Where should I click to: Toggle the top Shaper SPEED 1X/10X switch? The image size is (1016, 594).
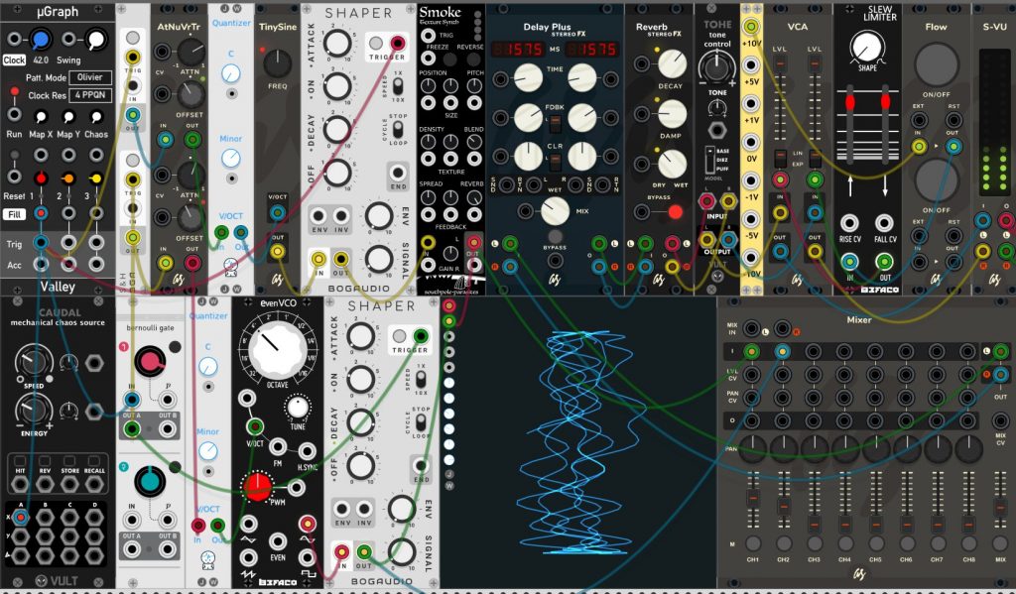398,86
